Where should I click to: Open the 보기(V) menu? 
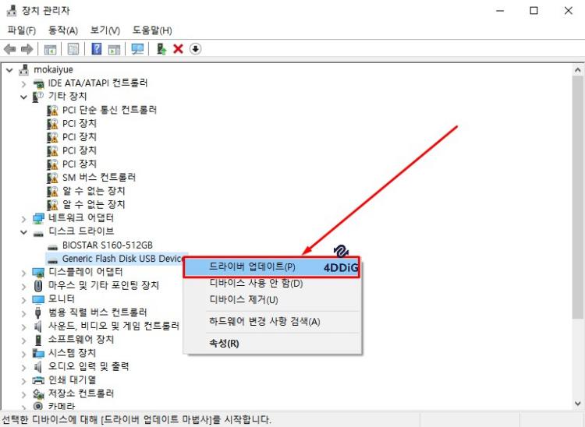click(x=105, y=30)
